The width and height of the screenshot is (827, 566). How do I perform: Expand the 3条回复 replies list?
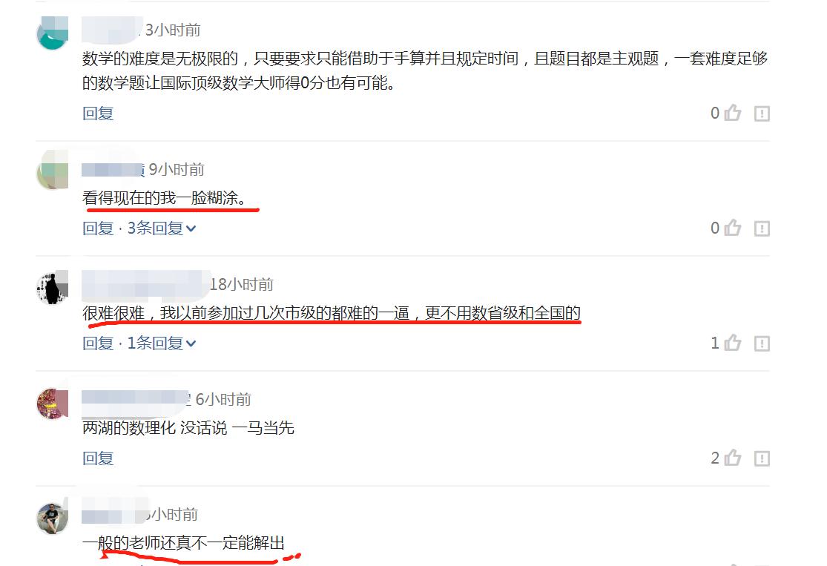coord(162,228)
